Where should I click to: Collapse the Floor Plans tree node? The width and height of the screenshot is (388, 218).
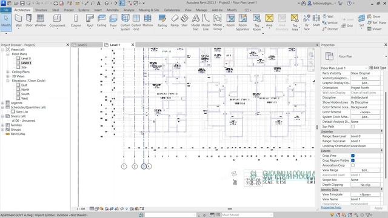pos(8,54)
